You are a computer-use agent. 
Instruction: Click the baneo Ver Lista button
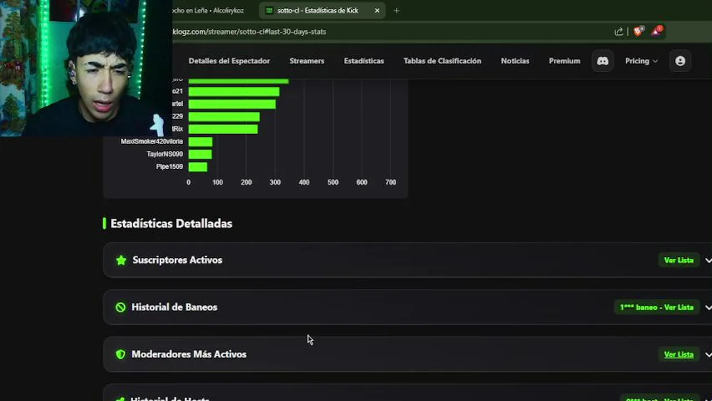pyautogui.click(x=656, y=307)
